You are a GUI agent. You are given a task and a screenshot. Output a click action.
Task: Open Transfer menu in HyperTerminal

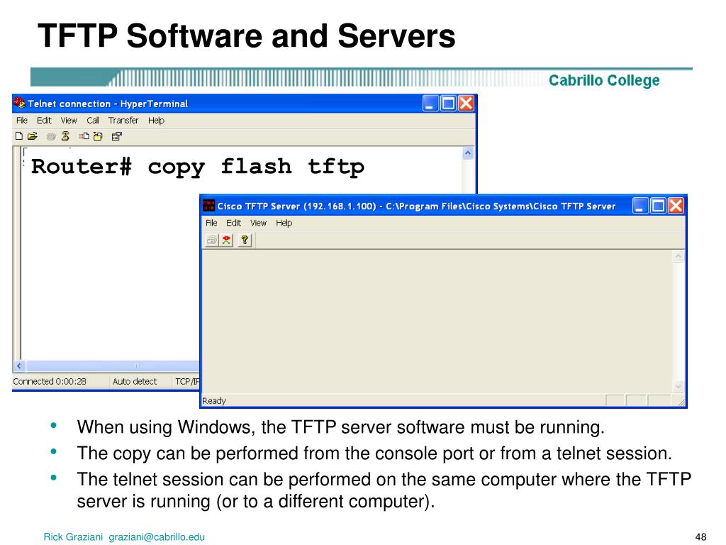pyautogui.click(x=123, y=121)
